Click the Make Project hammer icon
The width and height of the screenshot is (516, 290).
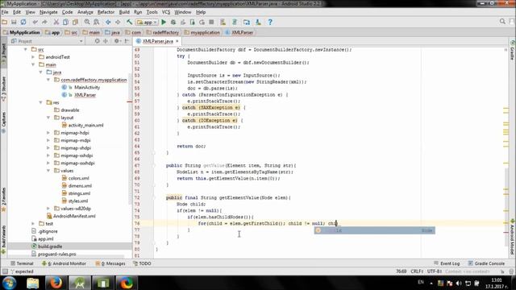[129, 22]
